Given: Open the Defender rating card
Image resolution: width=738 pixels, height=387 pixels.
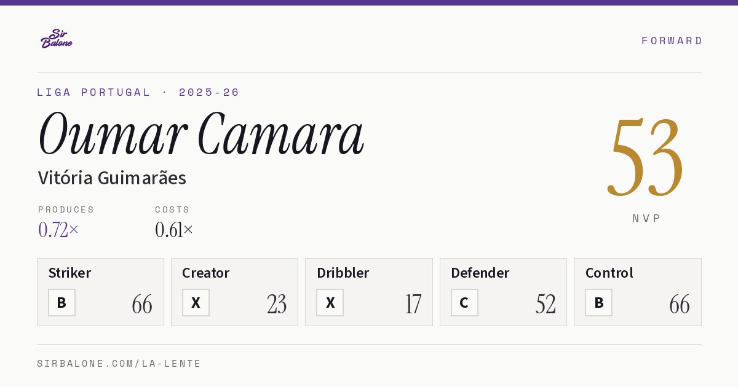Looking at the screenshot, I should [x=503, y=292].
